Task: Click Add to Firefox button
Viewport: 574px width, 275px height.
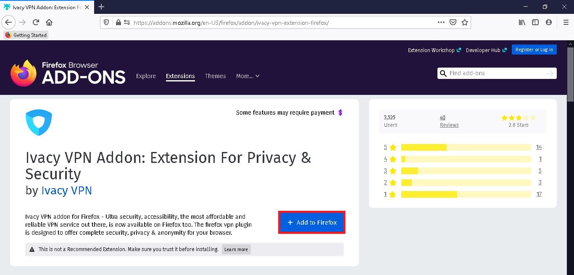Action: click(312, 223)
